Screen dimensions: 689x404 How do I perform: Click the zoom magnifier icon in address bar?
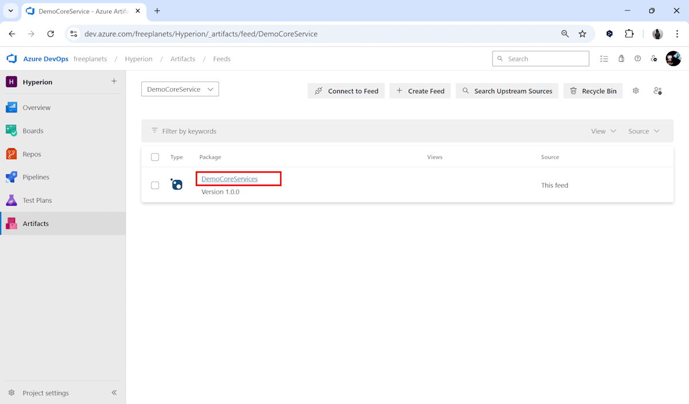pos(565,34)
